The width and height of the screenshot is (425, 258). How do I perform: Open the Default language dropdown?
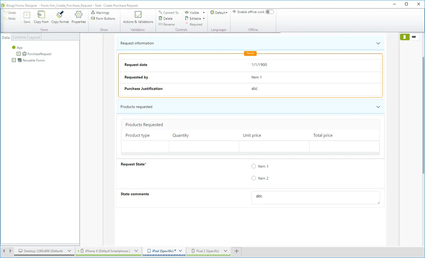[x=219, y=13]
